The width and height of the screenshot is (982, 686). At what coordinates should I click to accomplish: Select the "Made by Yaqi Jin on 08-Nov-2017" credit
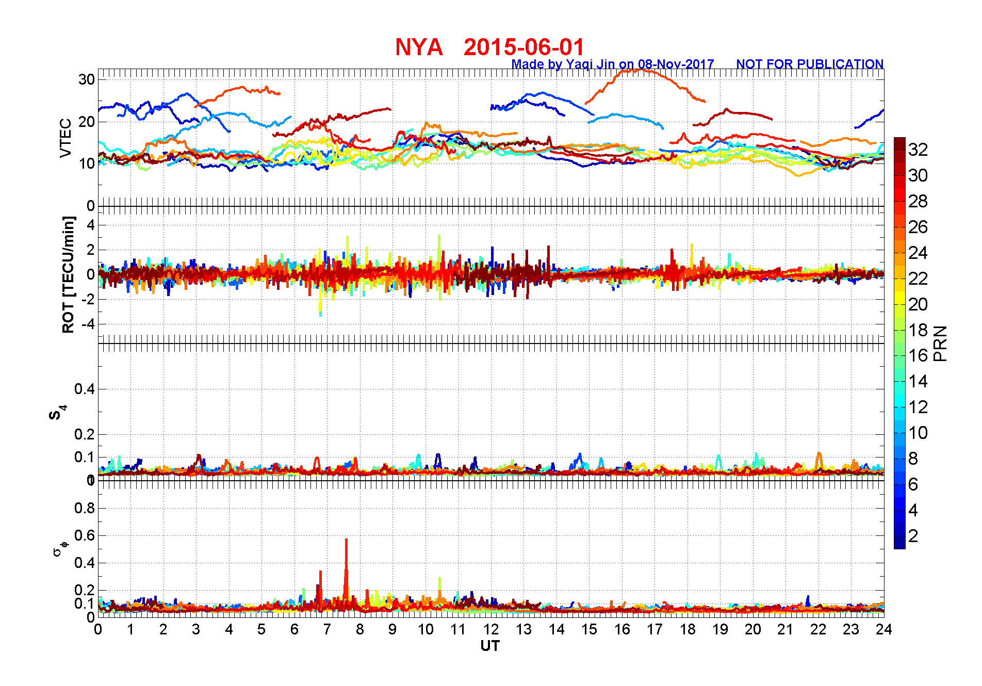point(613,64)
